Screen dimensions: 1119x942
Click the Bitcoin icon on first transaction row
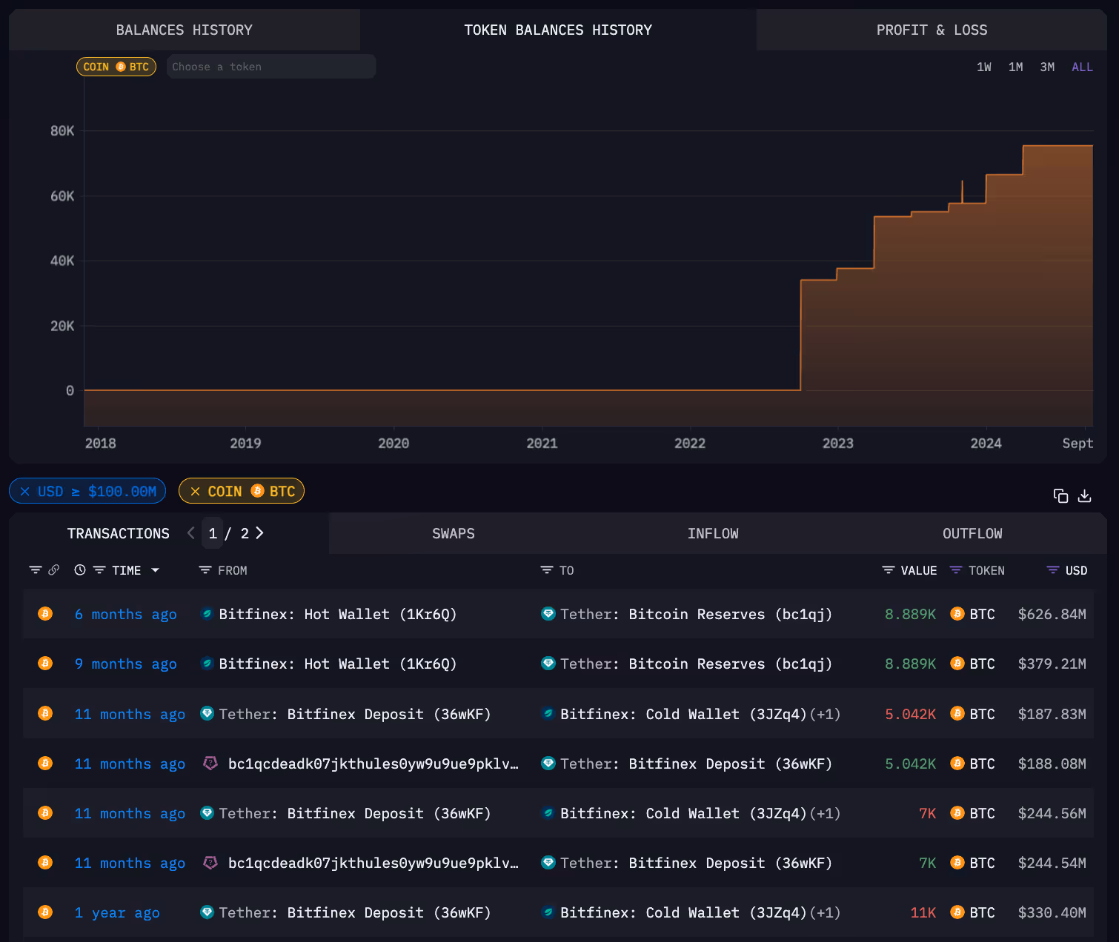(x=45, y=614)
